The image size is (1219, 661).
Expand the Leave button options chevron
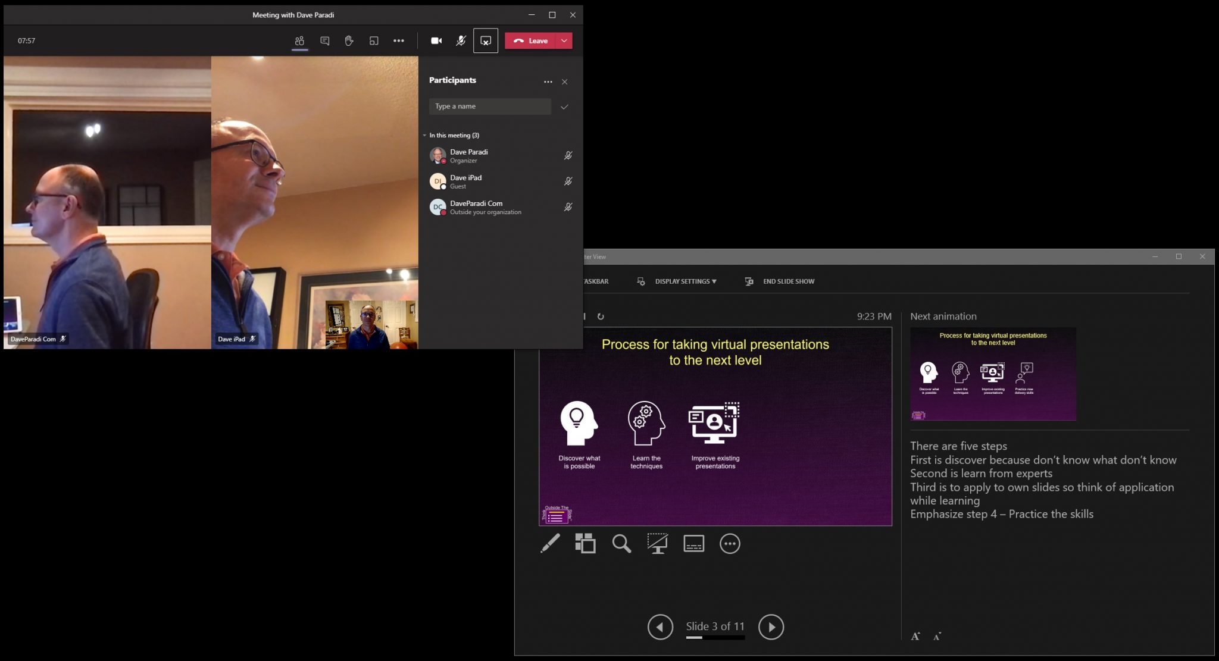point(563,40)
